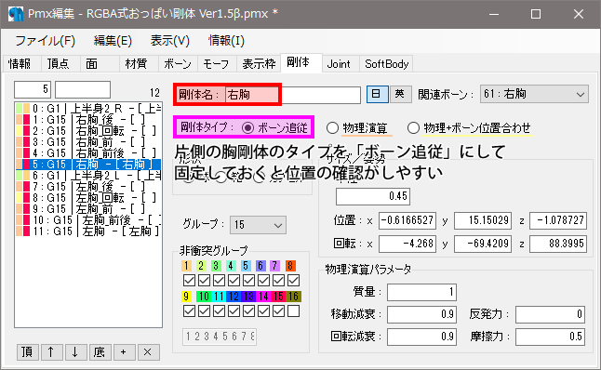Click the orange group 1 color label
The width and height of the screenshot is (601, 370).
coord(186,266)
